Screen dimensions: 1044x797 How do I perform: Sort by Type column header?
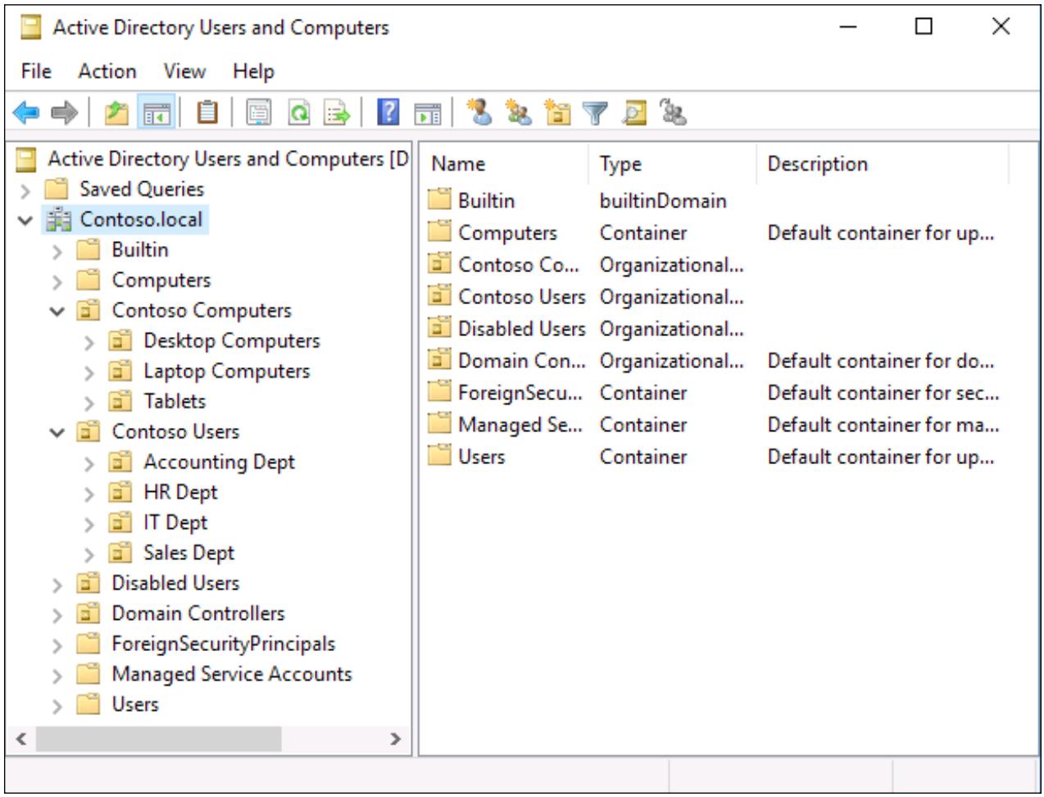[x=673, y=164]
